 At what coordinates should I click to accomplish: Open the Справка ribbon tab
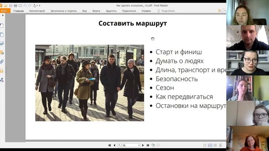coord(146,11)
